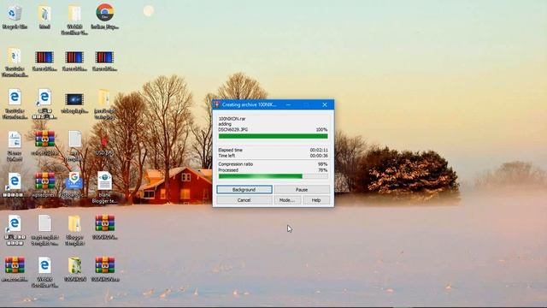The width and height of the screenshot is (547, 308).
Task: Minimize the Creating archive dialog
Action: [289, 104]
